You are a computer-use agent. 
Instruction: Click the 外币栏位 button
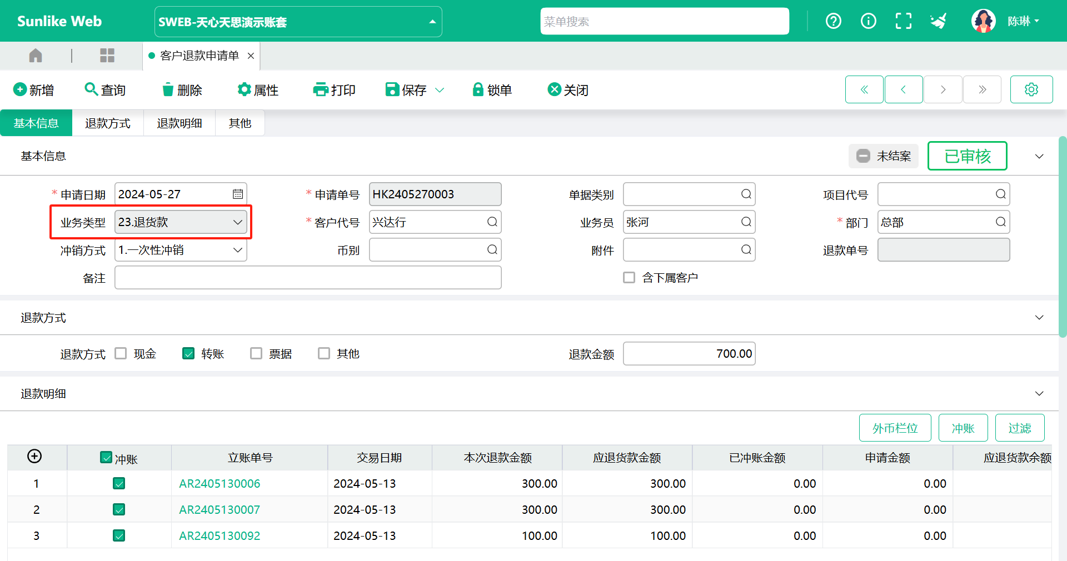[x=895, y=428]
